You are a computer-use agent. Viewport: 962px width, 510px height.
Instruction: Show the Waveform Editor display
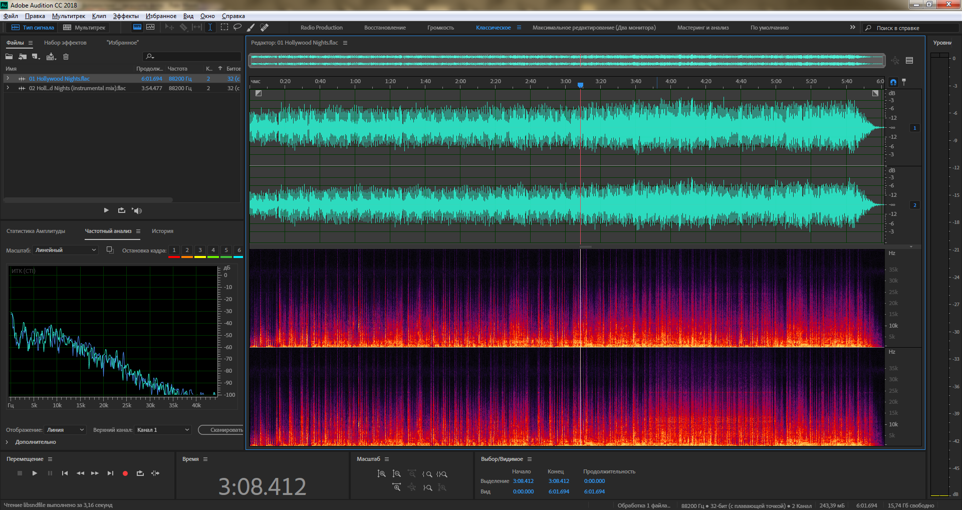tap(137, 28)
